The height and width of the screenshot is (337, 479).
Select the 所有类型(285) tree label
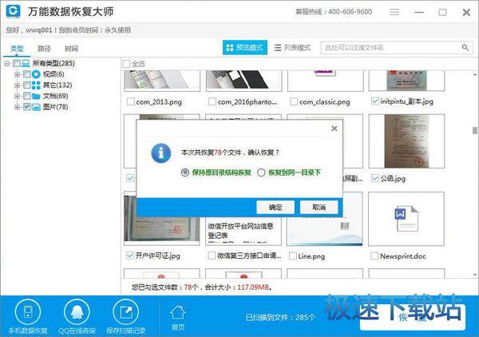pyautogui.click(x=53, y=63)
